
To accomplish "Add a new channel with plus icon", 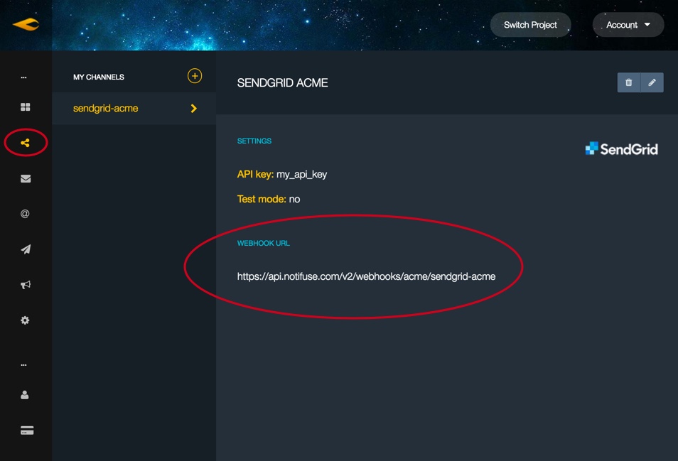I will pyautogui.click(x=195, y=76).
